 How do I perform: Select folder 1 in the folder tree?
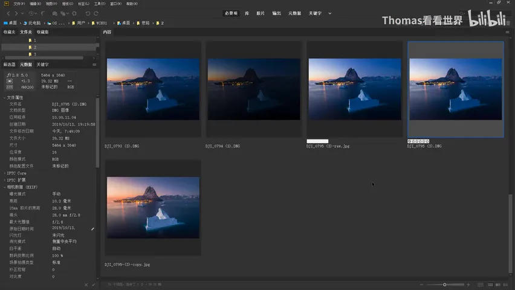click(x=32, y=40)
